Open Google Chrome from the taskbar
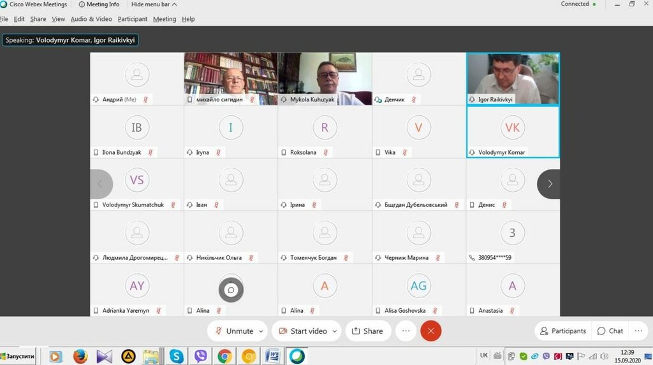This screenshot has height=365, width=653. 224,356
